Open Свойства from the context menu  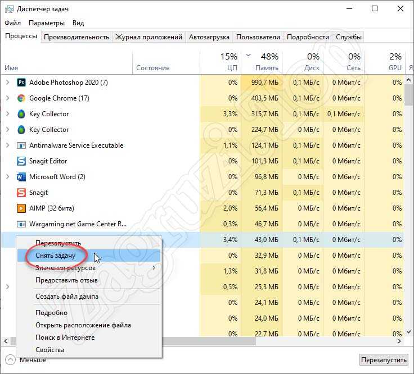[x=89, y=350]
